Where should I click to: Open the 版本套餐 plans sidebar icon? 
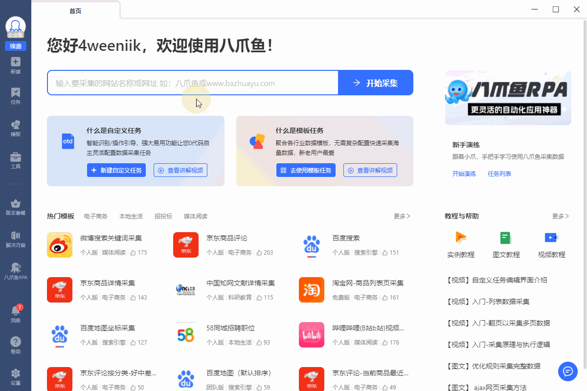(x=16, y=207)
